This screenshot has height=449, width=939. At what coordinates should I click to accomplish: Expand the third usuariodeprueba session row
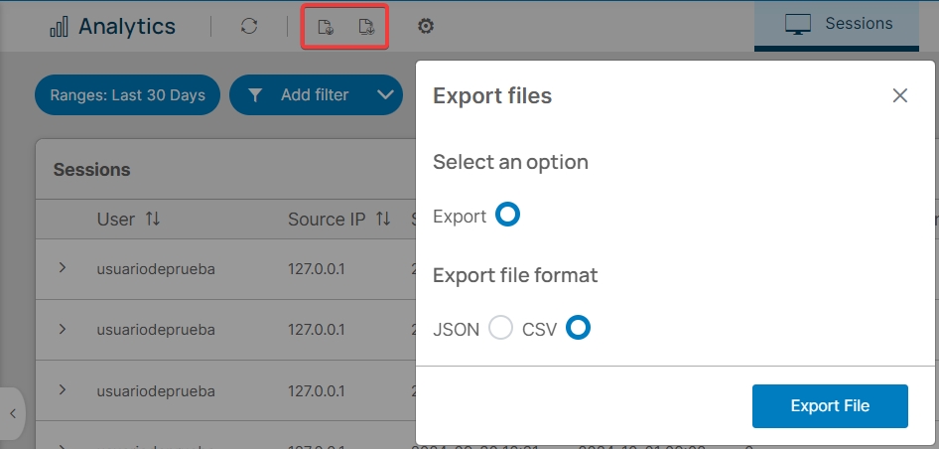point(63,390)
